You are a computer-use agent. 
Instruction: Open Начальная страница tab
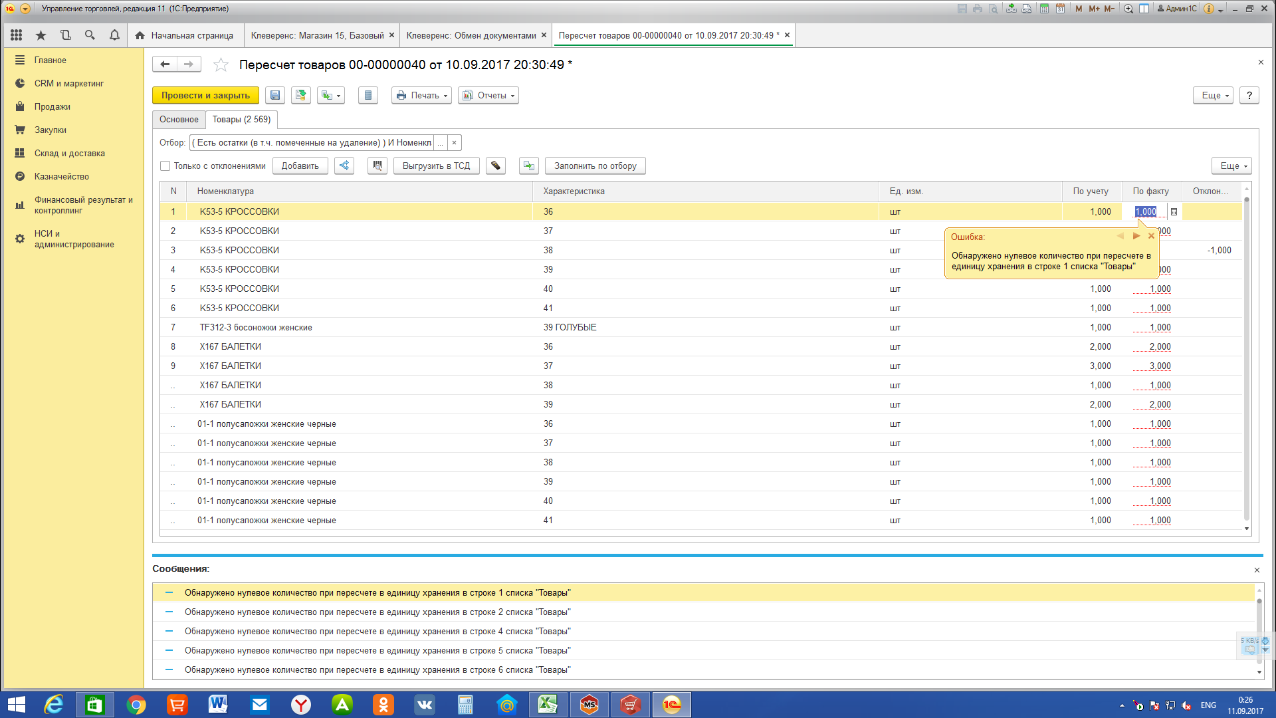[184, 36]
